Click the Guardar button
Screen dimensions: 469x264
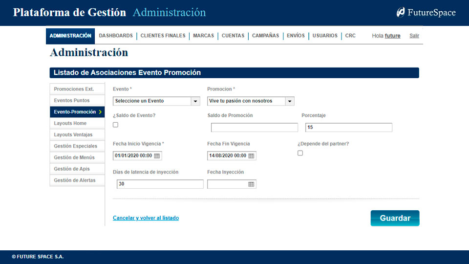point(395,218)
